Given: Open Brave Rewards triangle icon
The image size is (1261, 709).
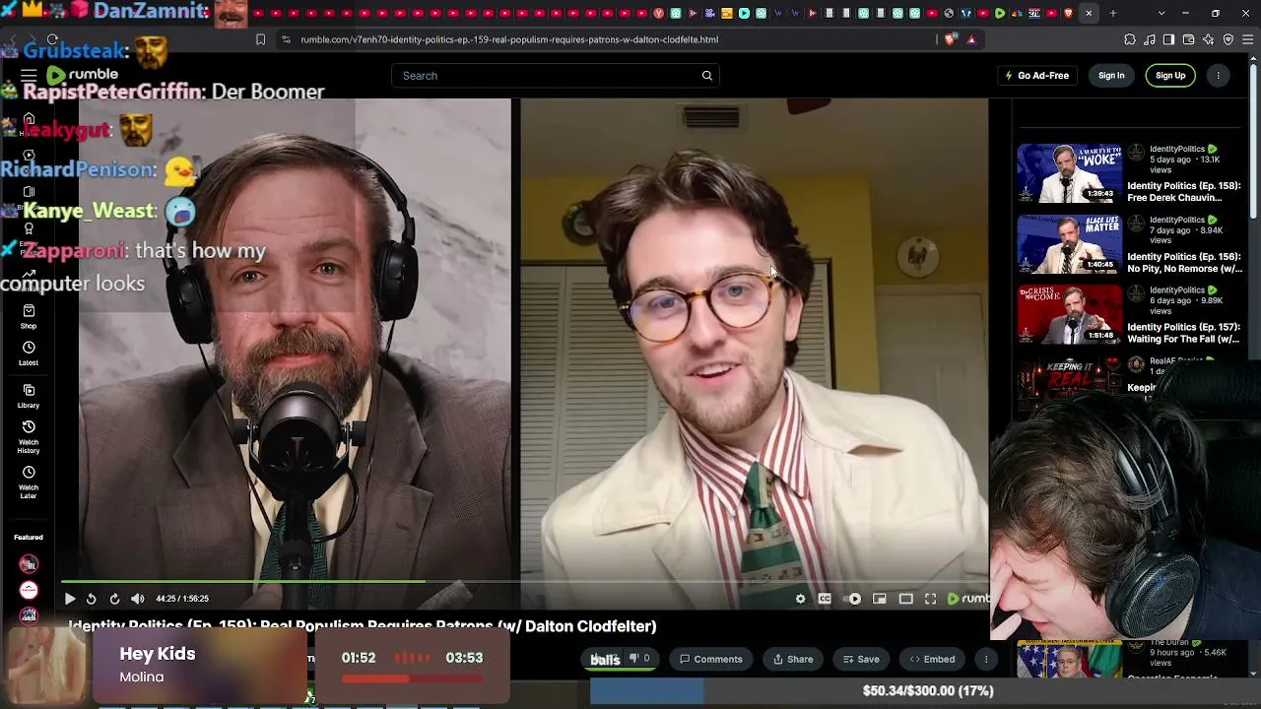Looking at the screenshot, I should point(971,39).
